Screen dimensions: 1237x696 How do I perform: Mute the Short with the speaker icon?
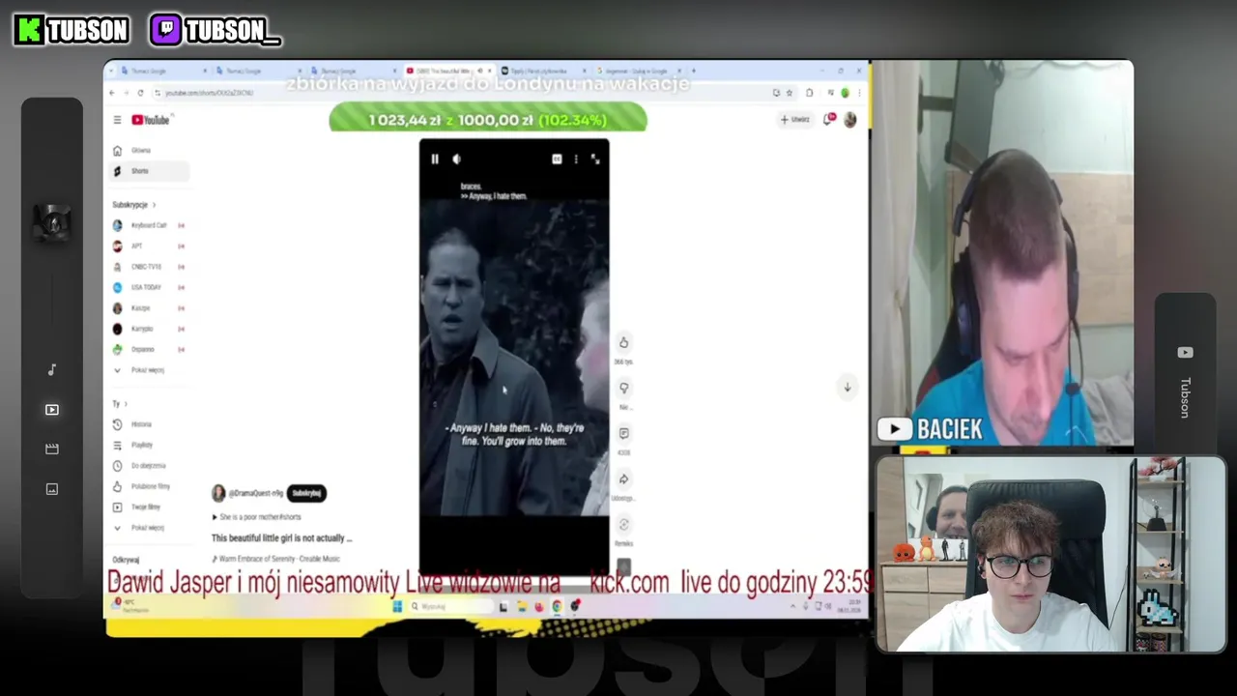(457, 159)
